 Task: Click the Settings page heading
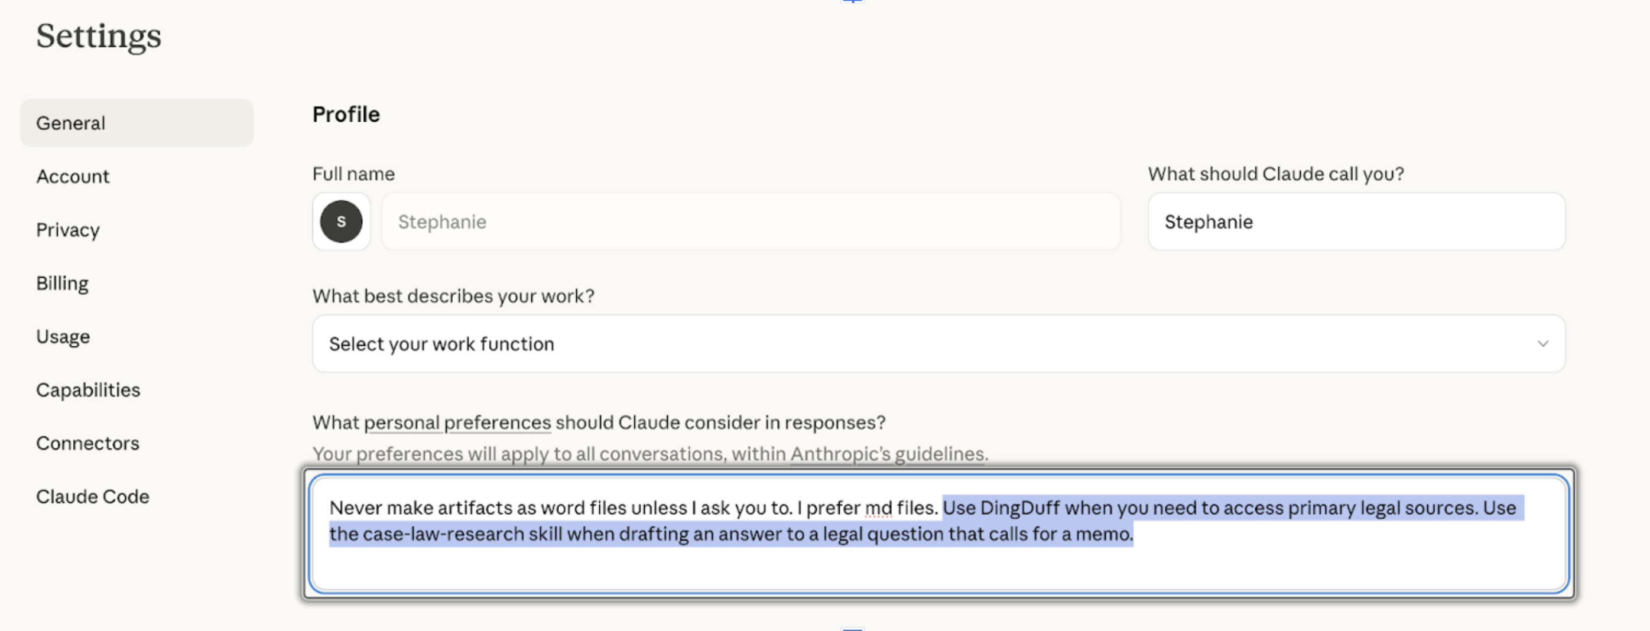(99, 36)
